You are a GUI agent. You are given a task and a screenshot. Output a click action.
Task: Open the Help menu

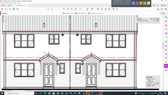(19, 3)
